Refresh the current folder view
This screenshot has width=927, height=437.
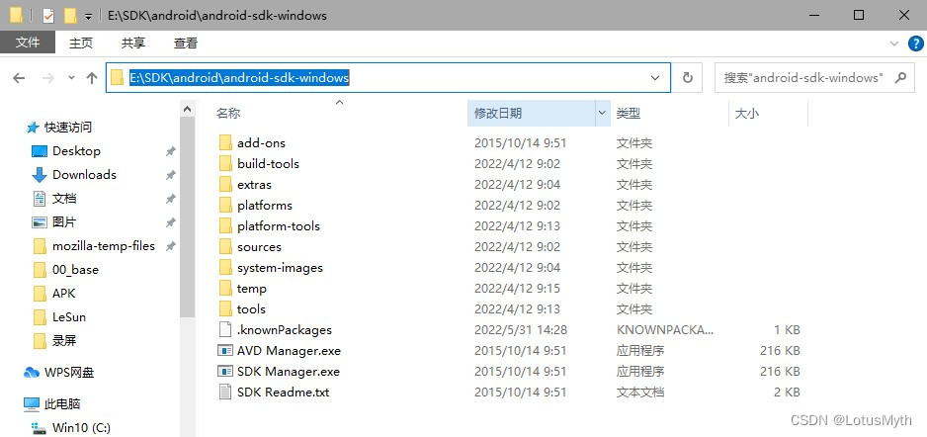point(687,77)
